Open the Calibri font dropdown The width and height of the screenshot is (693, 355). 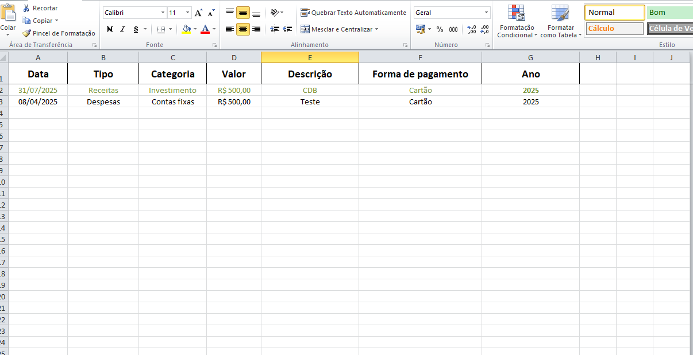pyautogui.click(x=161, y=11)
